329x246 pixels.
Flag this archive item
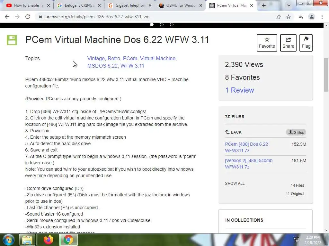point(306,43)
